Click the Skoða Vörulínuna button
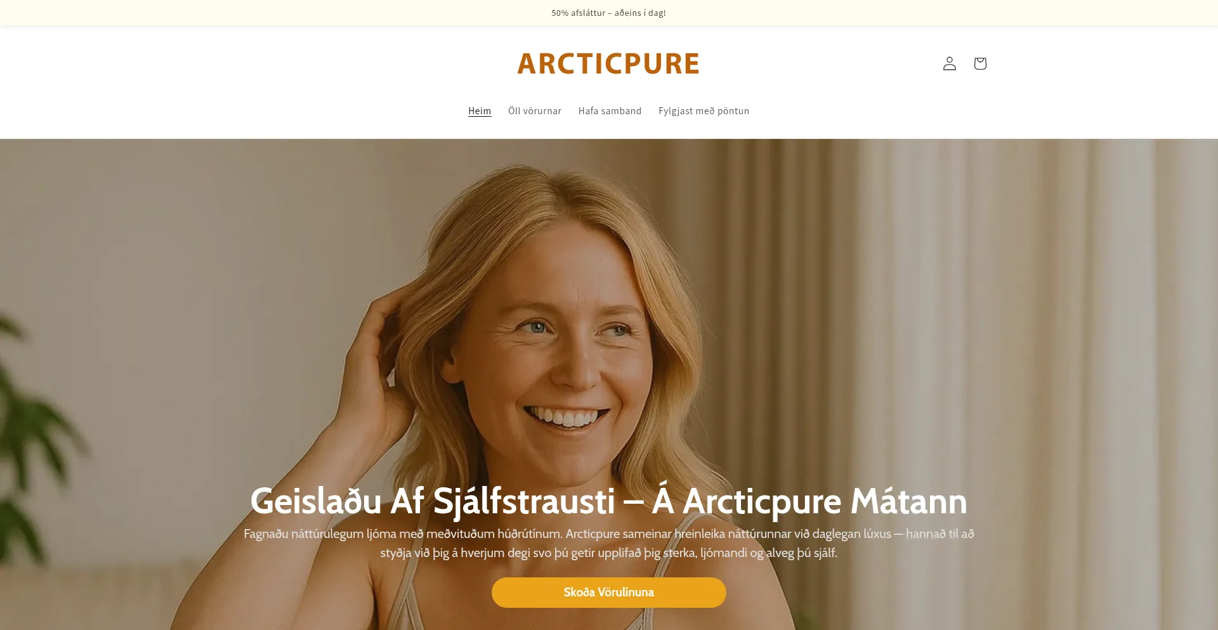The image size is (1218, 630). coord(609,593)
